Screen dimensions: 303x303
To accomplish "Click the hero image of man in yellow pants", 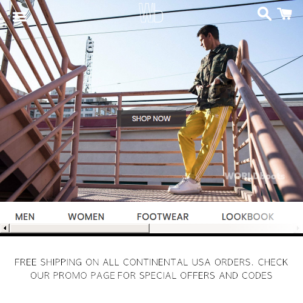I will (x=151, y=101).
